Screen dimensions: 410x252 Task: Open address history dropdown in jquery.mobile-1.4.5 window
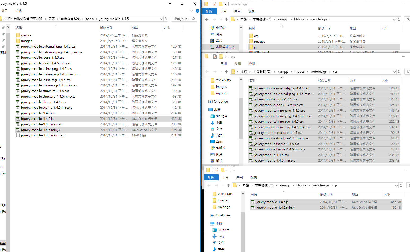point(161,19)
